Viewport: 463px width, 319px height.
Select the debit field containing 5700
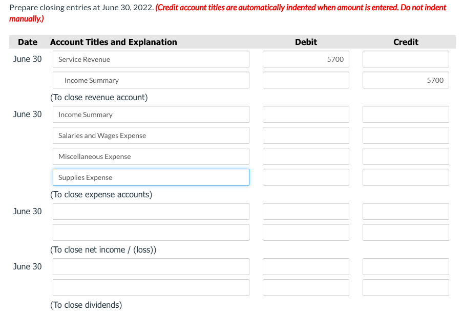pos(305,59)
